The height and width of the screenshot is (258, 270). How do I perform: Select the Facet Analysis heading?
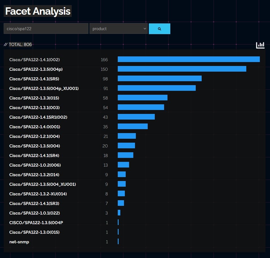tap(38, 11)
